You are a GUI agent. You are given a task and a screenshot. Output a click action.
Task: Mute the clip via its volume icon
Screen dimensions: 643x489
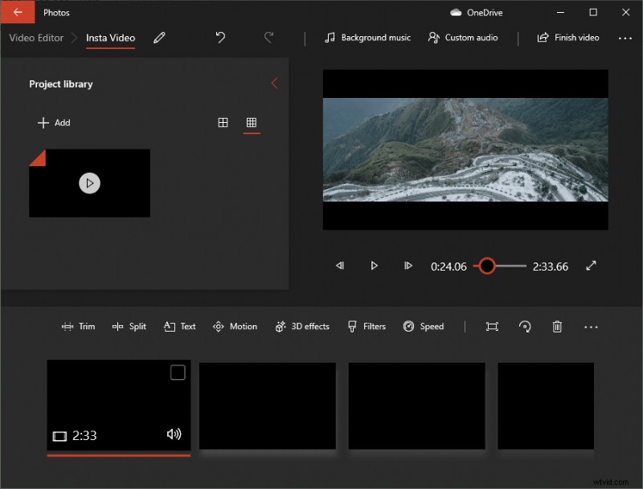click(x=175, y=434)
